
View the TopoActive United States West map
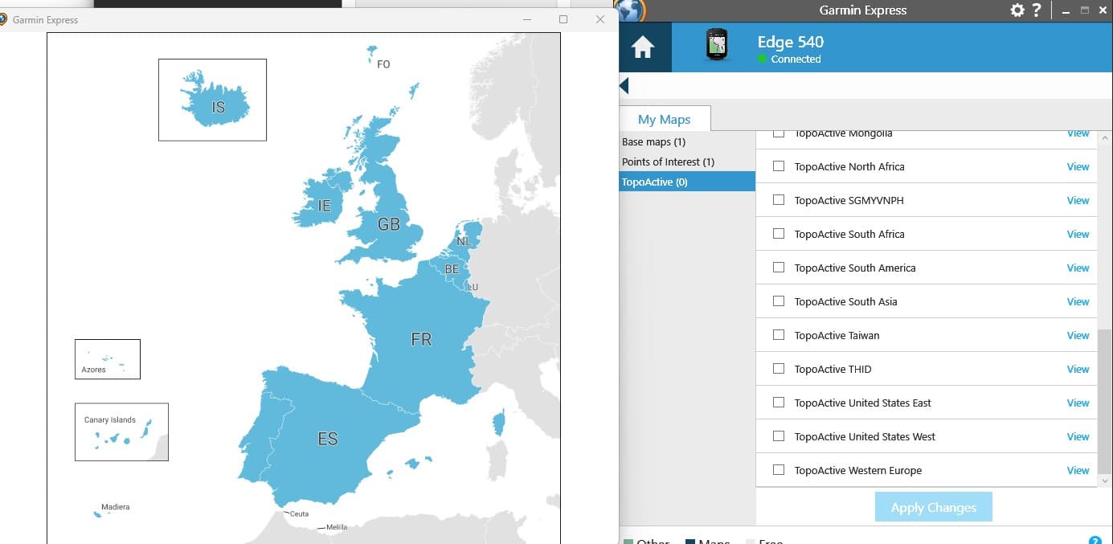click(x=1078, y=436)
